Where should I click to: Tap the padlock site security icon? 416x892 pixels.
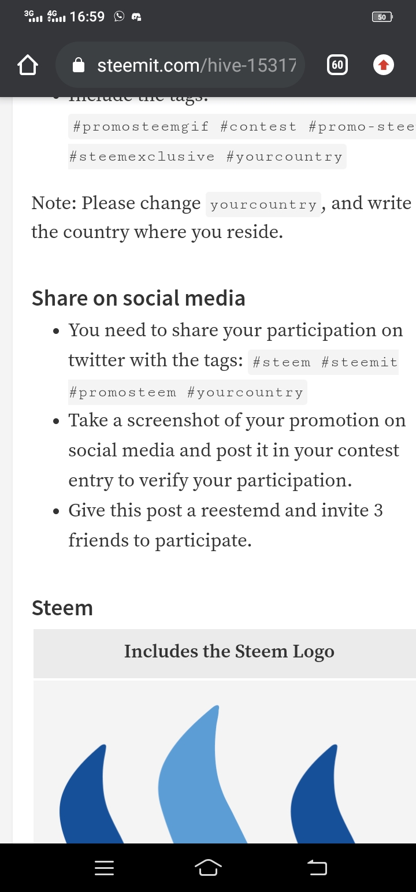pyautogui.click(x=79, y=65)
